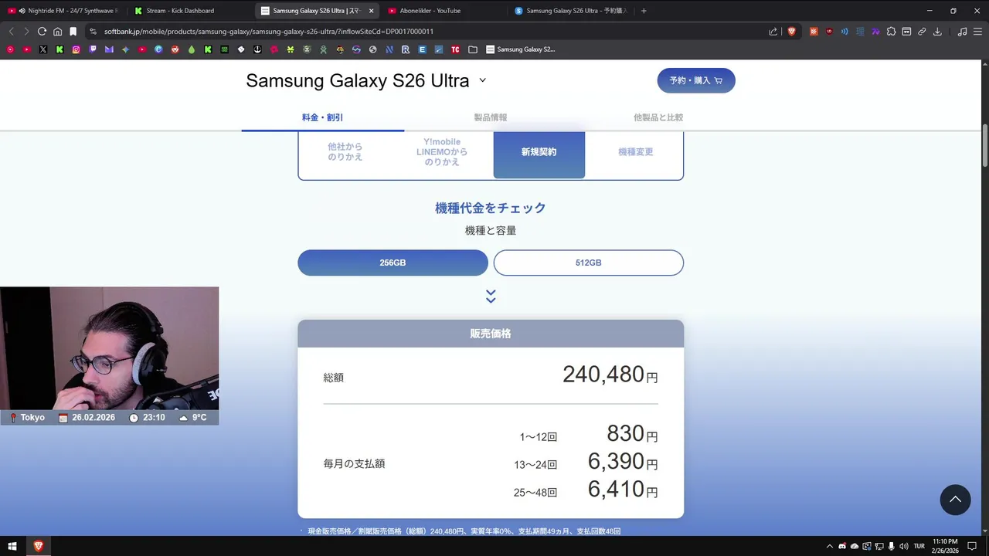
Task: Reload the page with the refresh icon
Action: pyautogui.click(x=42, y=32)
